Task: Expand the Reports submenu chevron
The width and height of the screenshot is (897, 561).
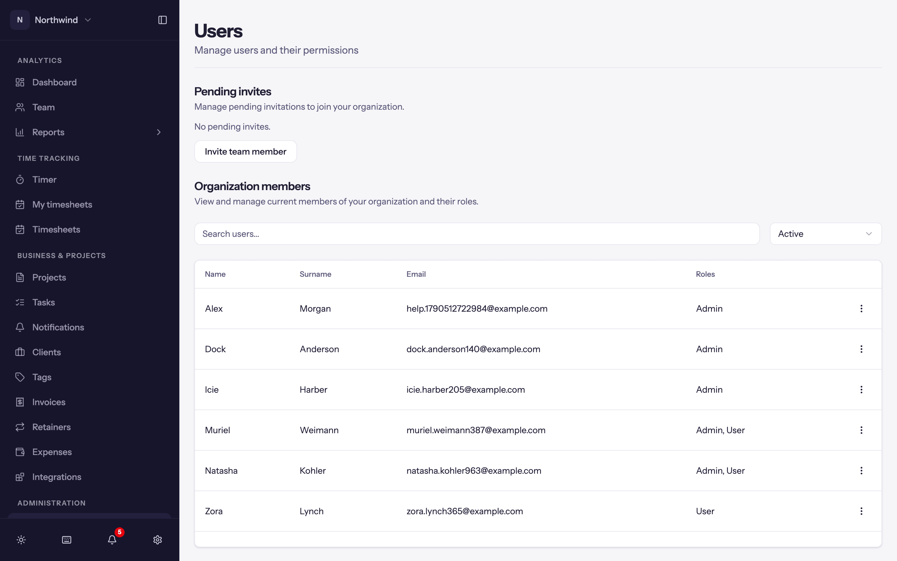Action: point(159,132)
